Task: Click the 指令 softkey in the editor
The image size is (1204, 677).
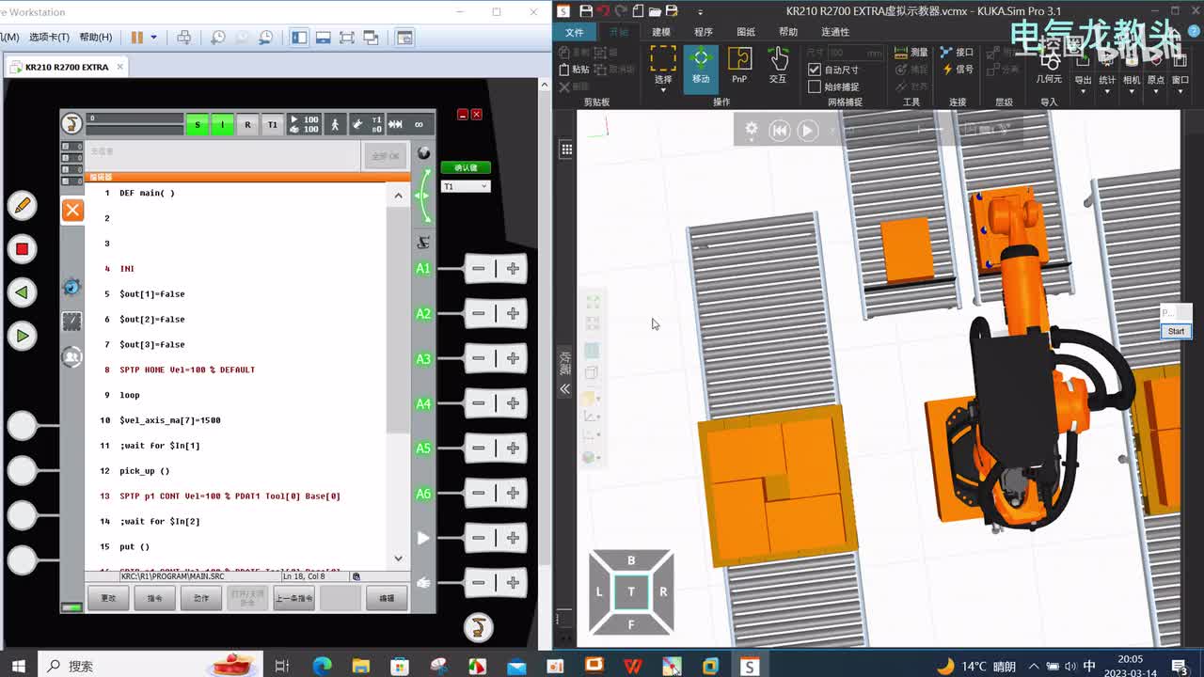Action: click(154, 598)
